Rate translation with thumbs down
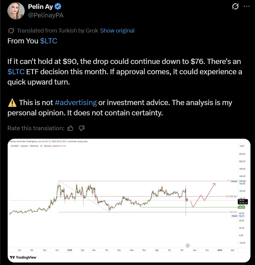This screenshot has width=255, height=265. coord(82,128)
